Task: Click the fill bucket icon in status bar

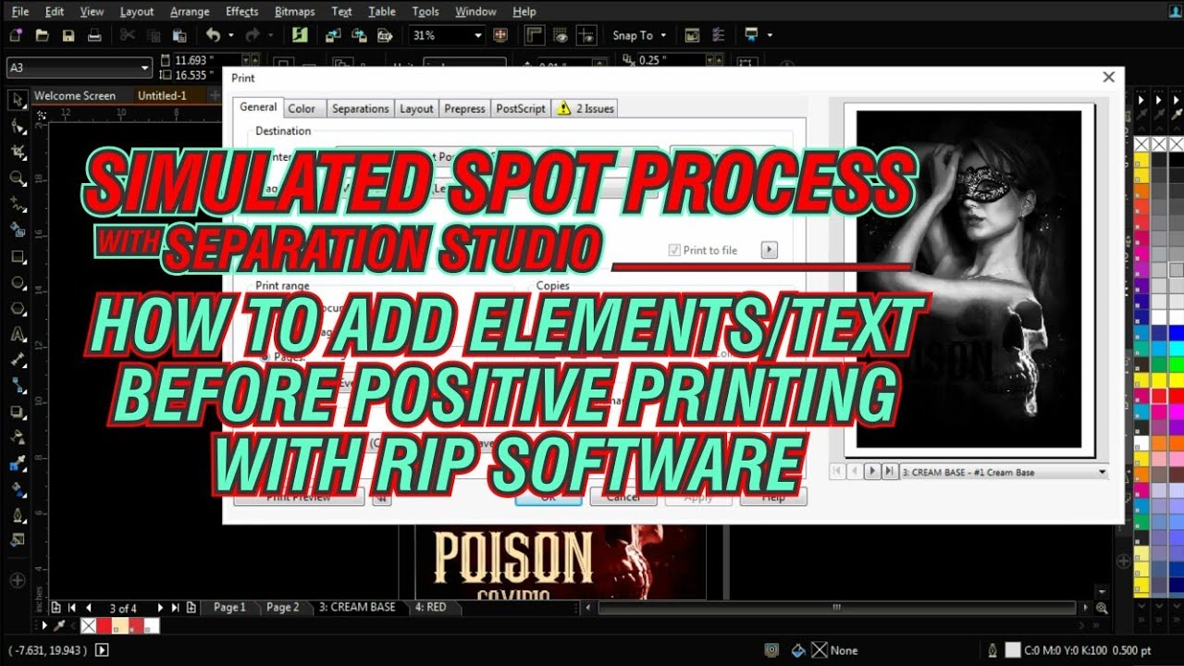Action: click(798, 650)
